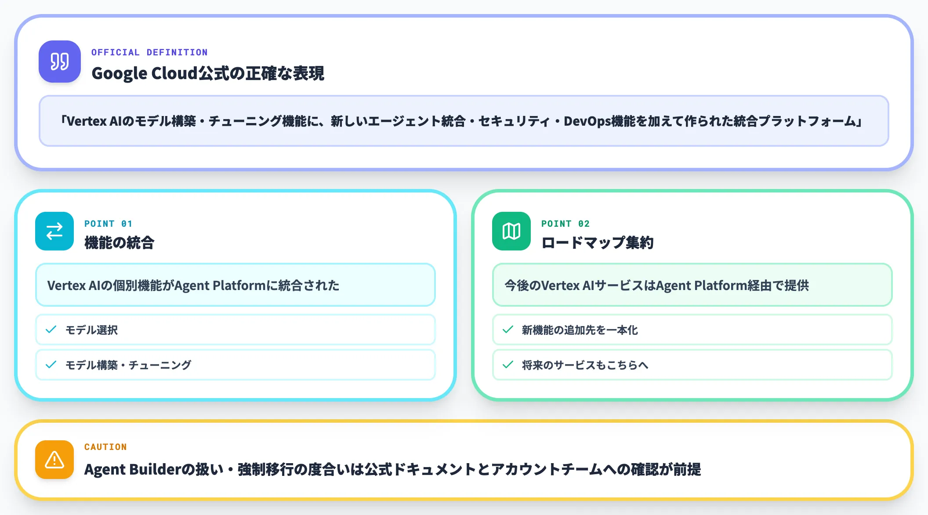Click the purple quotation mark icon
928x515 pixels.
[60, 62]
